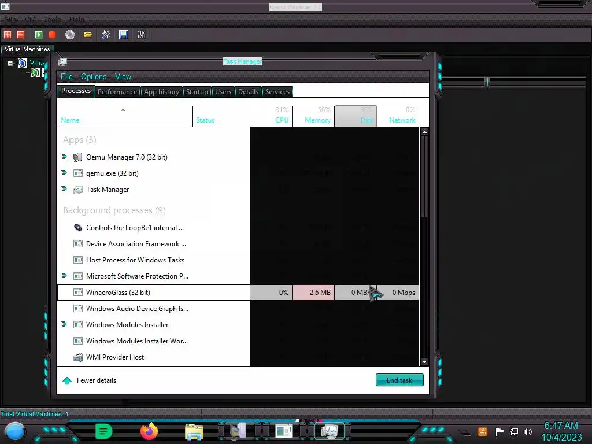Open the Tools menu in Qemu Manager

tap(52, 20)
